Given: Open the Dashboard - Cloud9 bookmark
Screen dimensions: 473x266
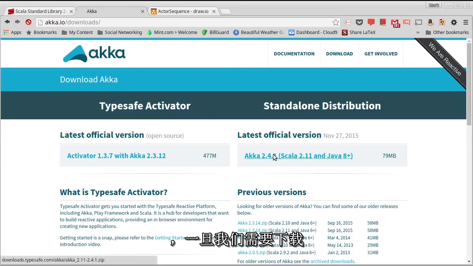Looking at the screenshot, I should [x=313, y=33].
